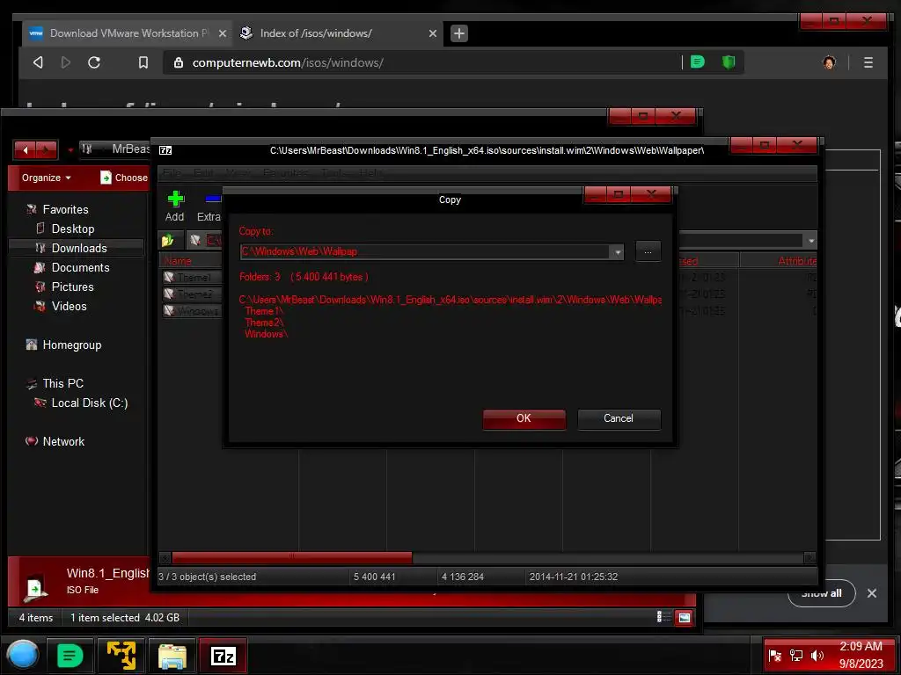Image resolution: width=901 pixels, height=675 pixels.
Task: Cancel the Copy dialog
Action: coord(619,418)
